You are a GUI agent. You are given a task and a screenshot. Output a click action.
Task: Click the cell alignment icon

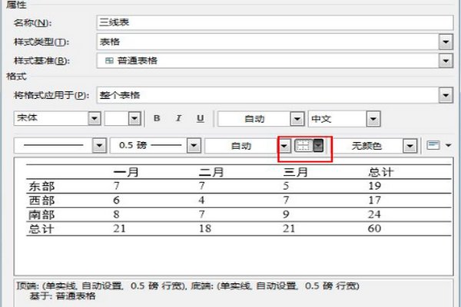[433, 145]
